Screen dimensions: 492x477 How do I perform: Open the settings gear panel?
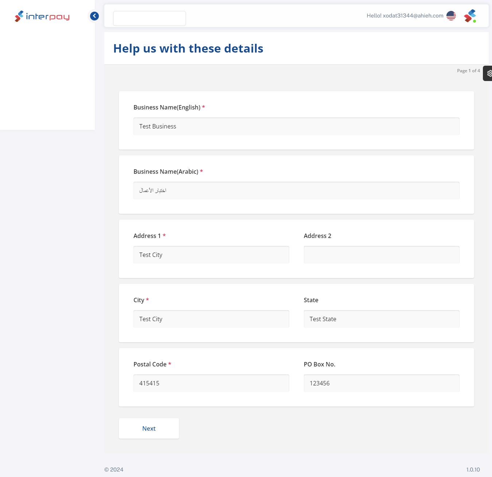click(x=489, y=73)
